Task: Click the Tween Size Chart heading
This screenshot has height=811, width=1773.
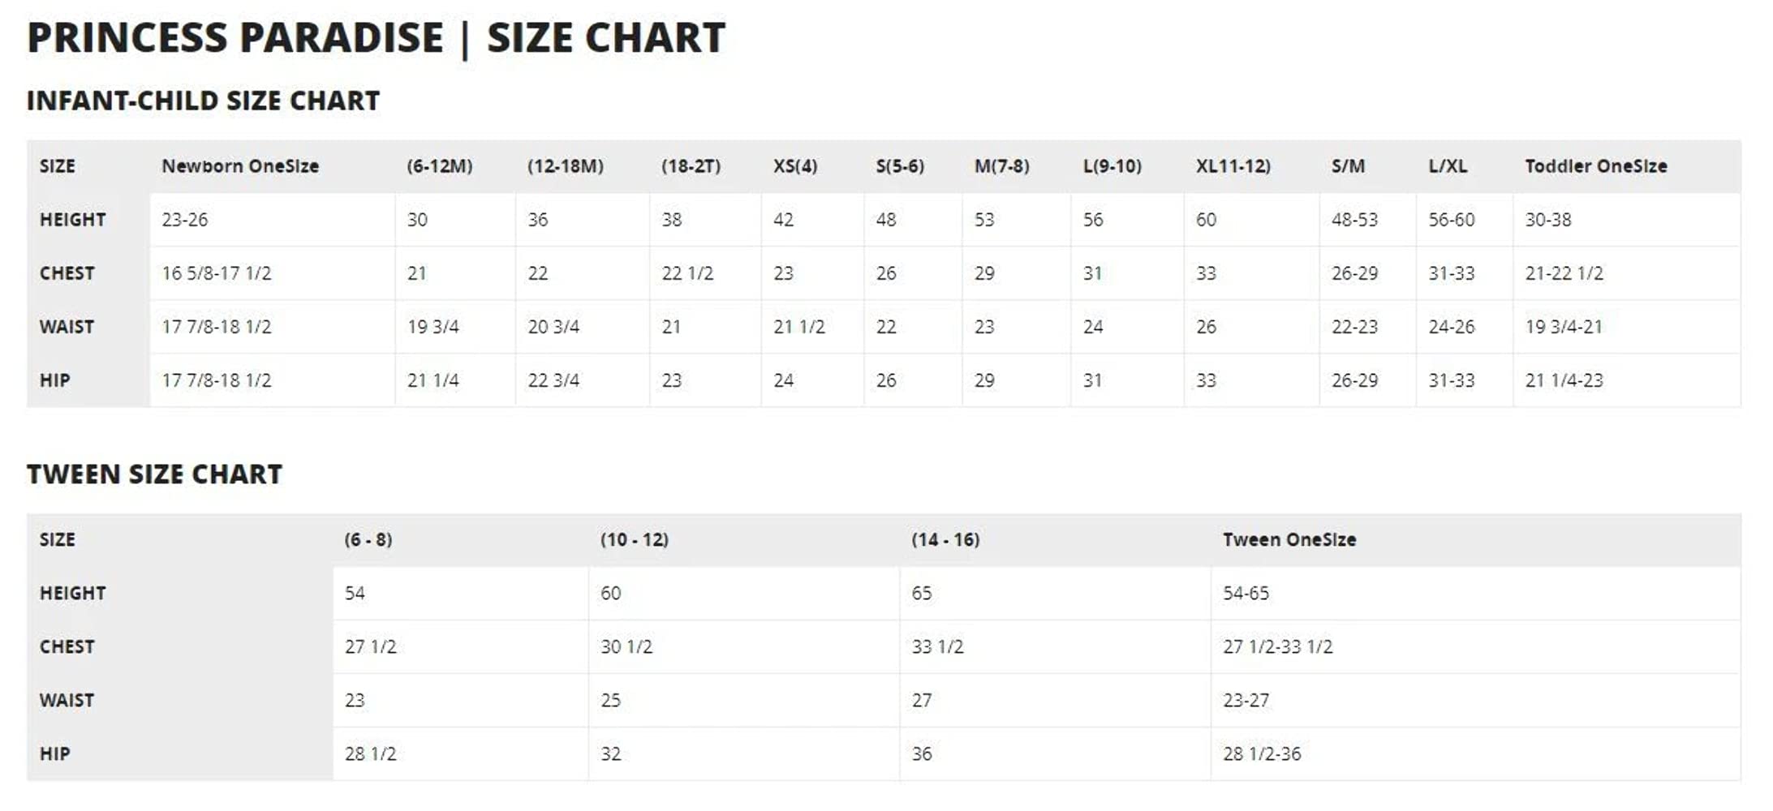Action: [x=154, y=474]
